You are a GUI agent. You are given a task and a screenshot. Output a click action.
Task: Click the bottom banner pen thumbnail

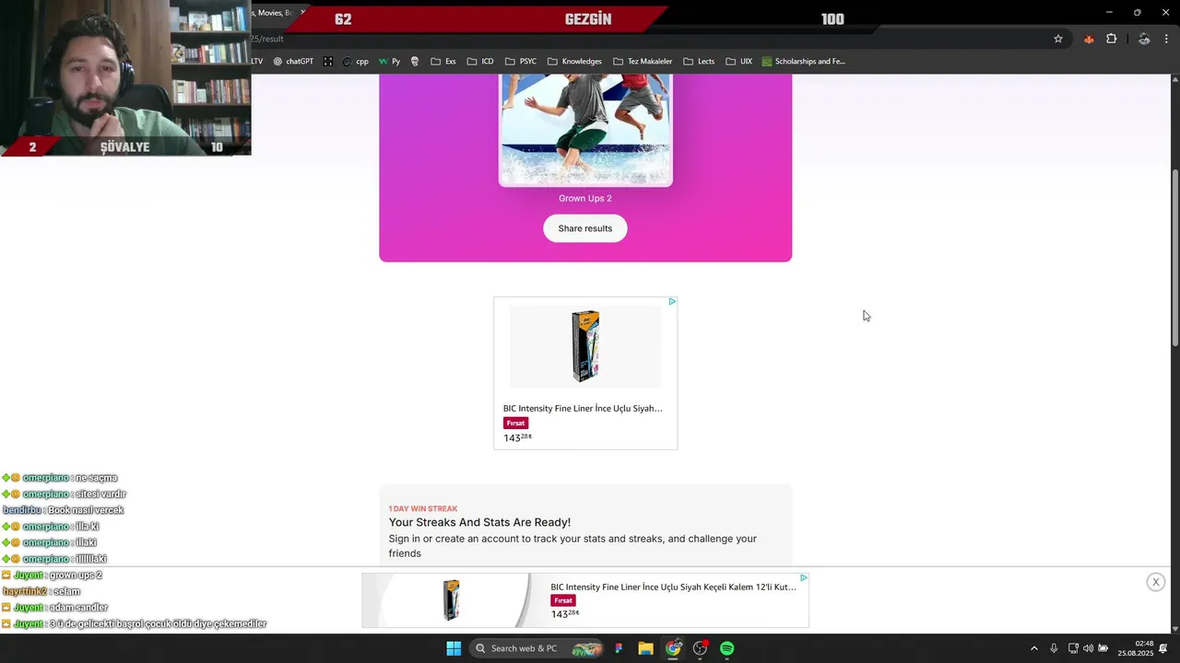451,600
